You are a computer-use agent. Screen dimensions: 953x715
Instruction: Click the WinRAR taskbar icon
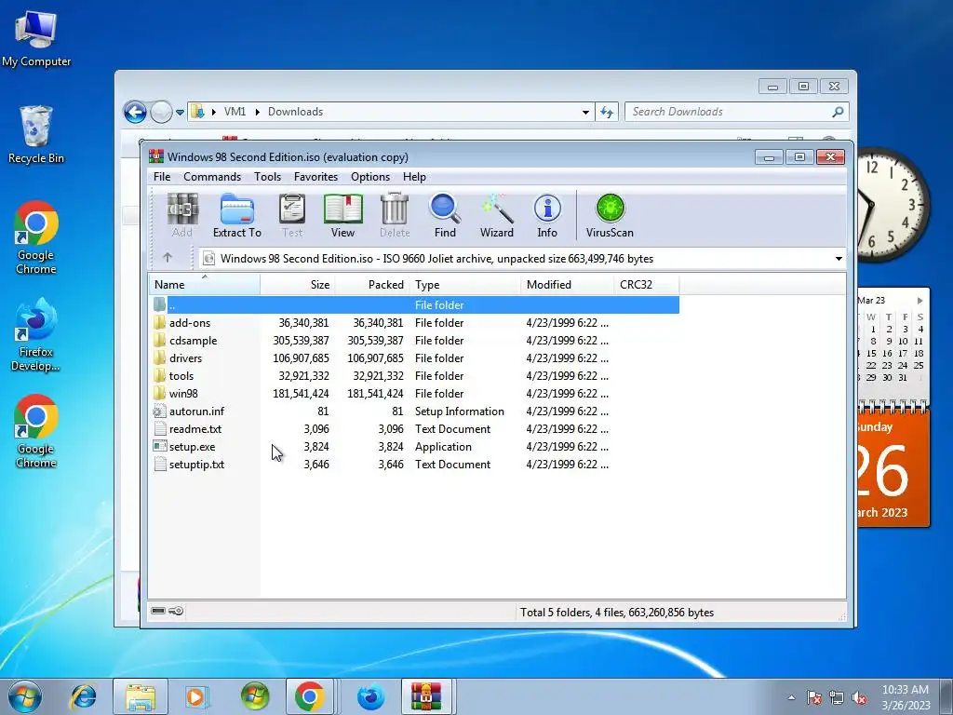[426, 696]
